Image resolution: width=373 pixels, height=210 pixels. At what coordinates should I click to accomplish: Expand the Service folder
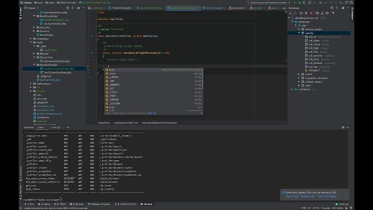[x=34, y=31]
